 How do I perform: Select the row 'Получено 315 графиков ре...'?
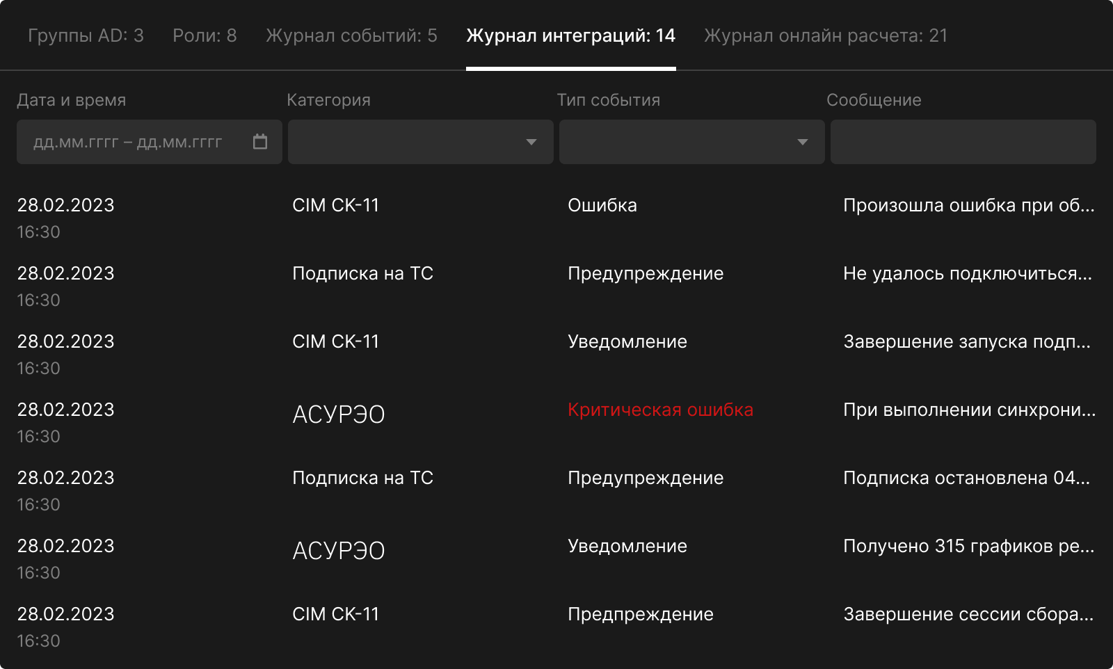click(968, 546)
